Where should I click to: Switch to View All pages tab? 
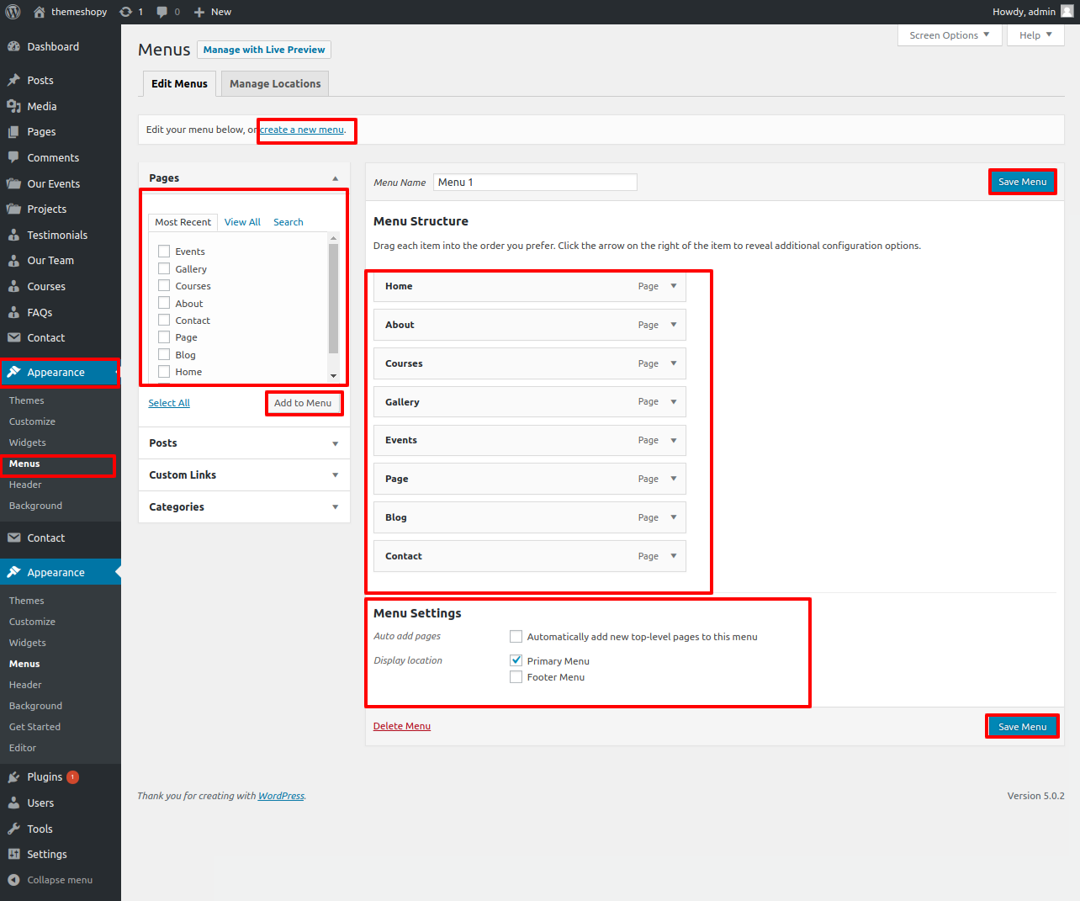coord(242,222)
